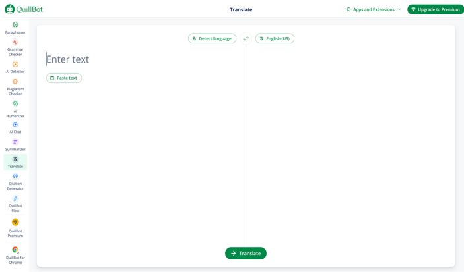Click Upgrade to Premium button
464x272 pixels.
pos(436,9)
